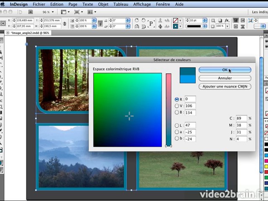Click the vertical red component slider bar
268x201 pixels.
click(x=169, y=109)
